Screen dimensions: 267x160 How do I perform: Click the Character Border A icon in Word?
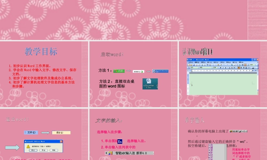click(x=229, y=68)
